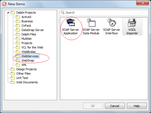Image resolution: width=151 pixels, height=113 pixels.
Task: Click the XML folder icon
Action: [x=18, y=65]
